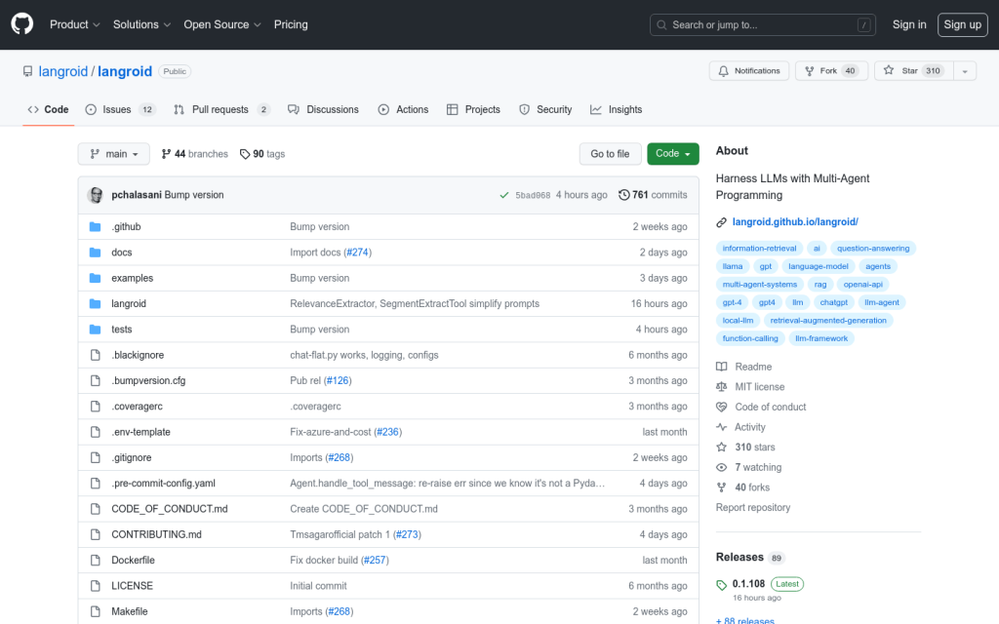The image size is (999, 624).
Task: Open .pre-commit-config.yaml file
Action: pos(163,484)
